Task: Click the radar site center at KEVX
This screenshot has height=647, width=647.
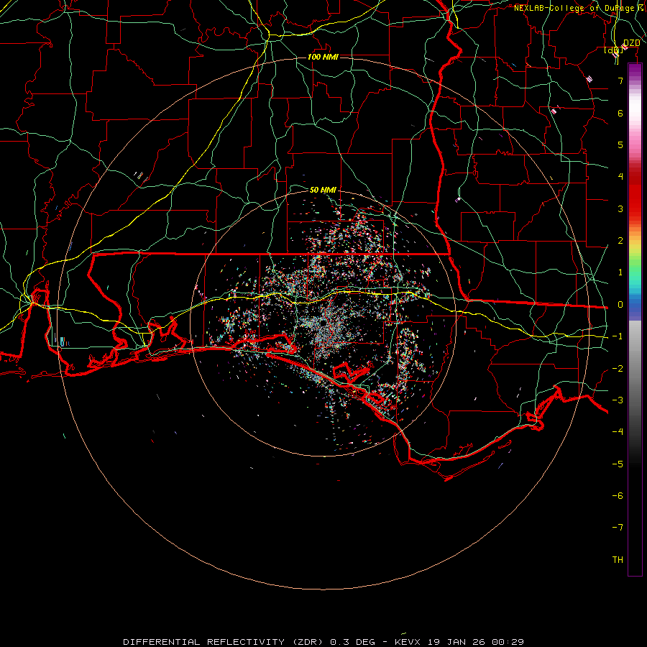Action: point(323,323)
